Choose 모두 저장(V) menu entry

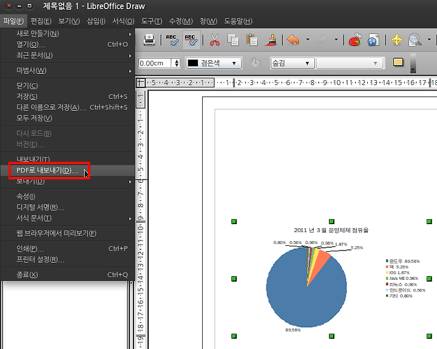click(67, 118)
